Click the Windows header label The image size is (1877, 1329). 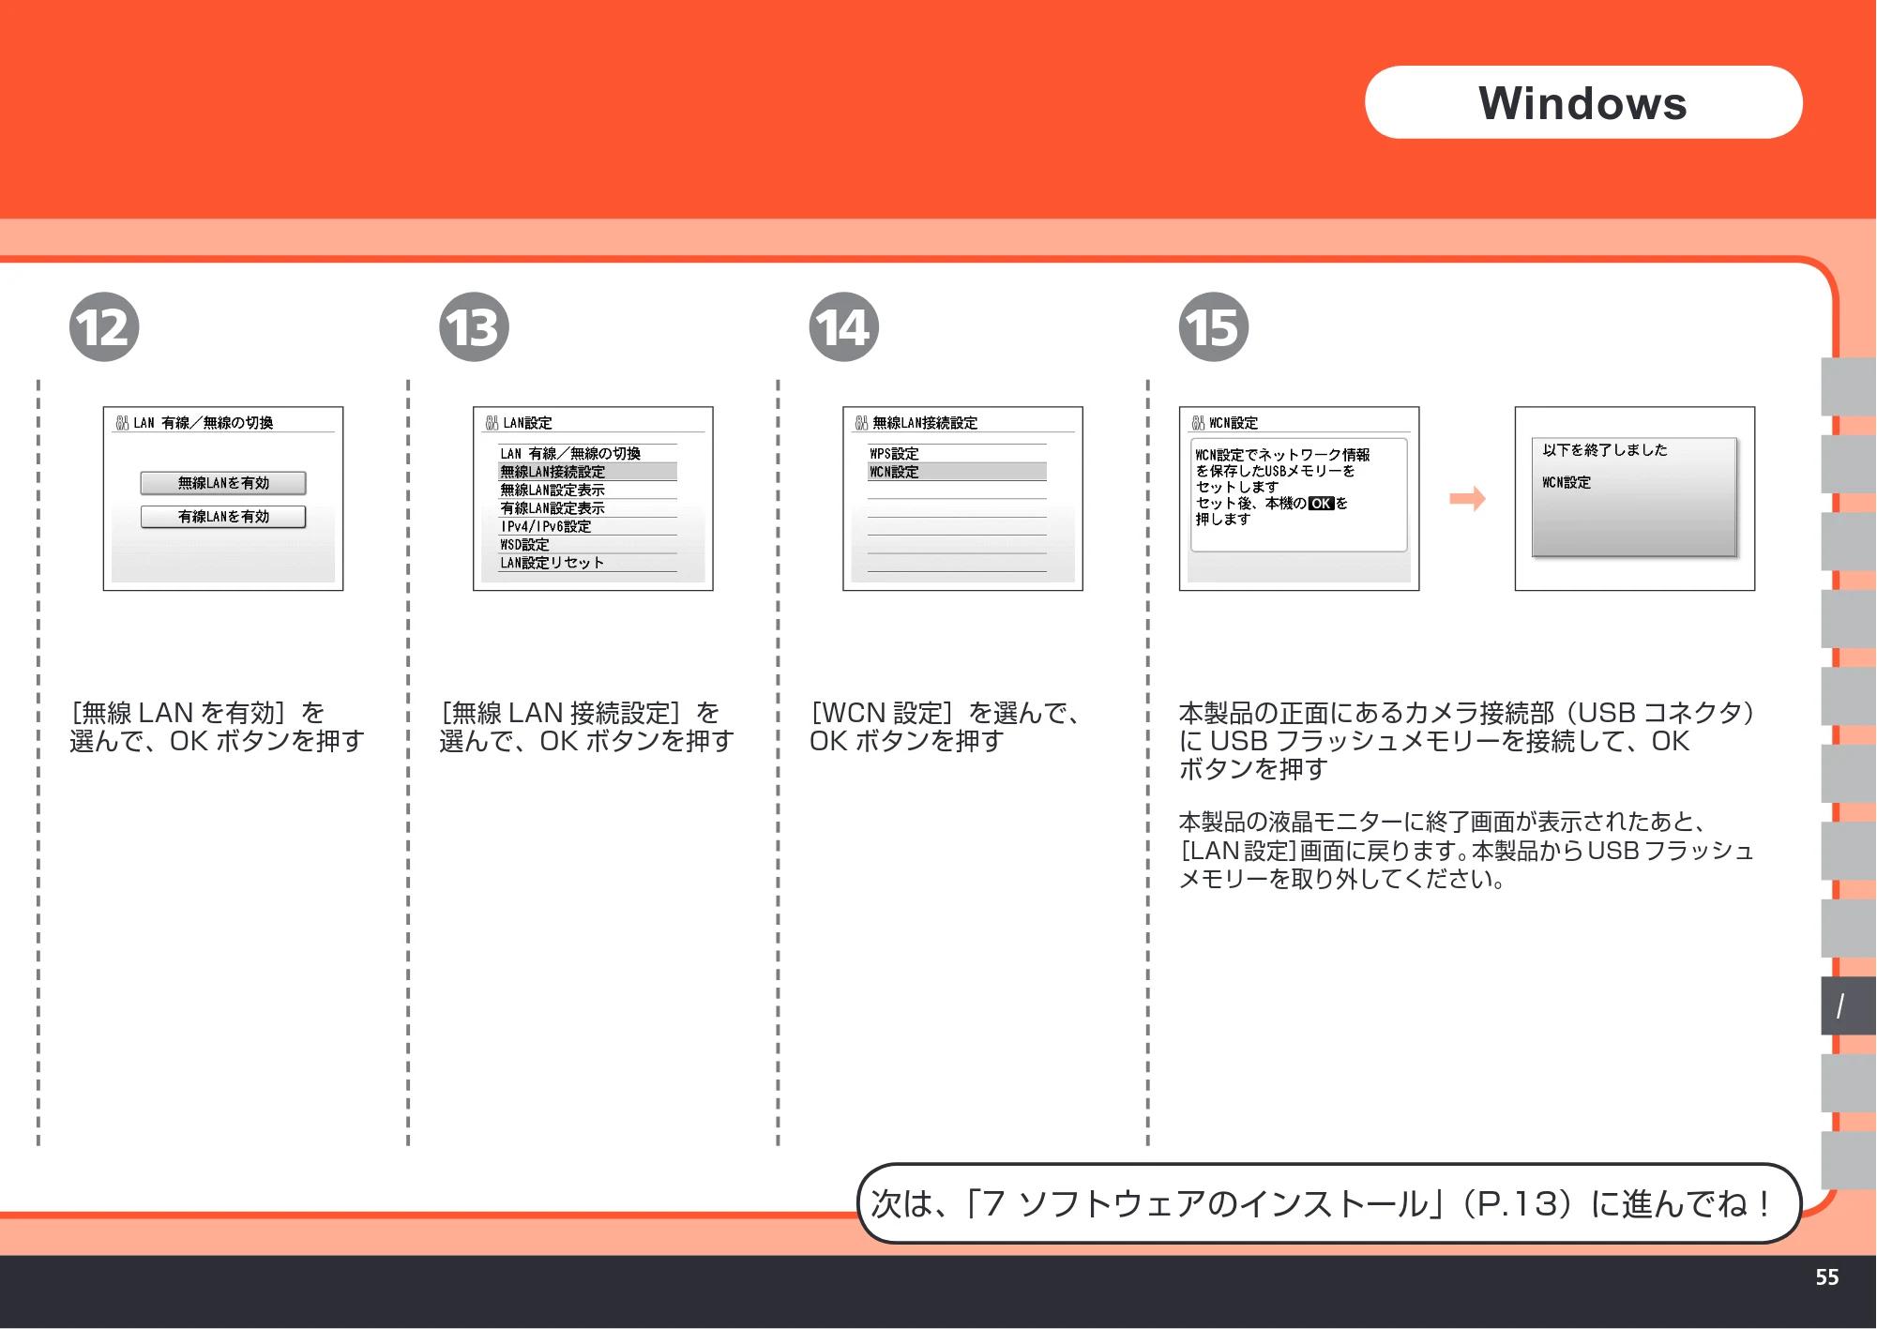1583,103
